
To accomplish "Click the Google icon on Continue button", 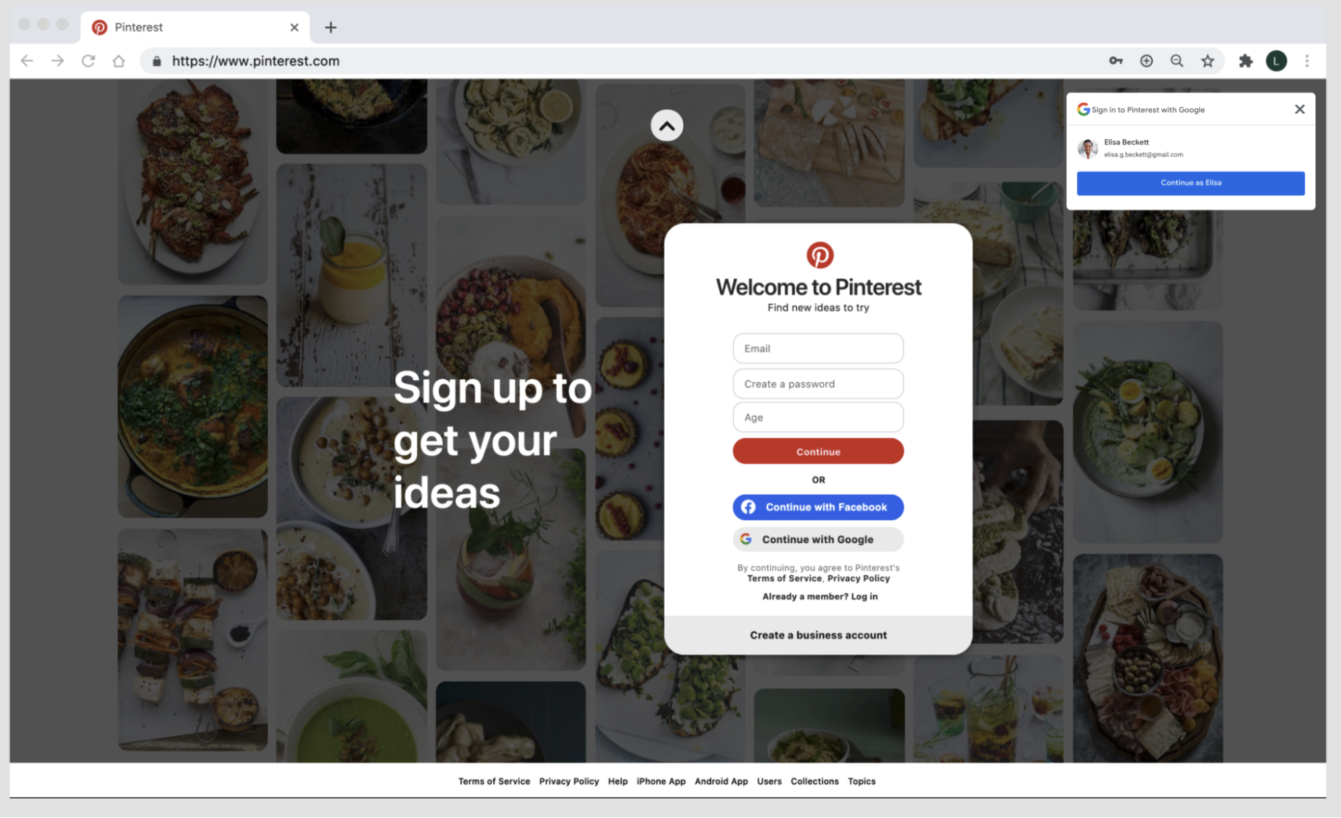I will pos(746,538).
